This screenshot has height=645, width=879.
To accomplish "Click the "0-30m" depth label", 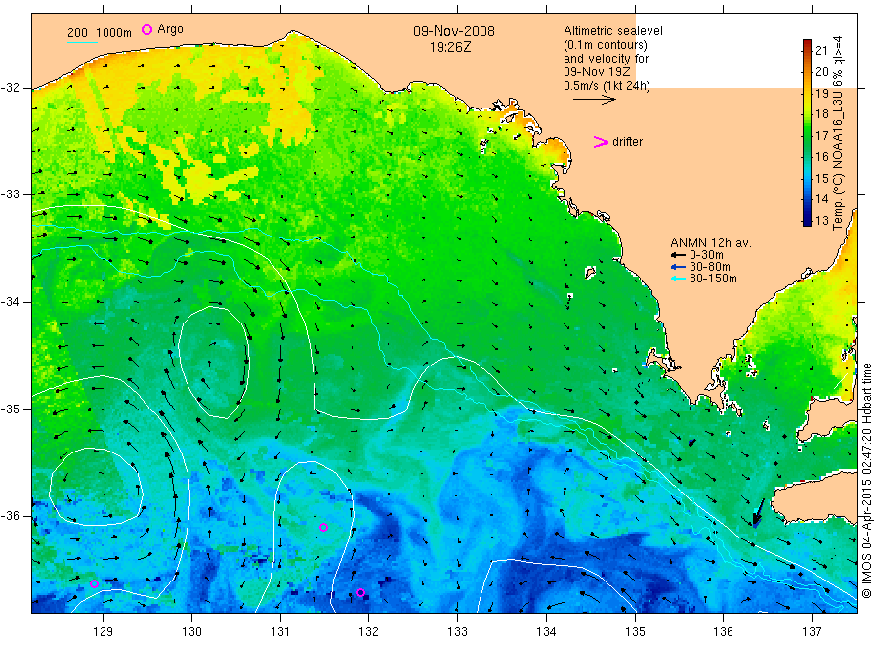I will click(x=706, y=255).
